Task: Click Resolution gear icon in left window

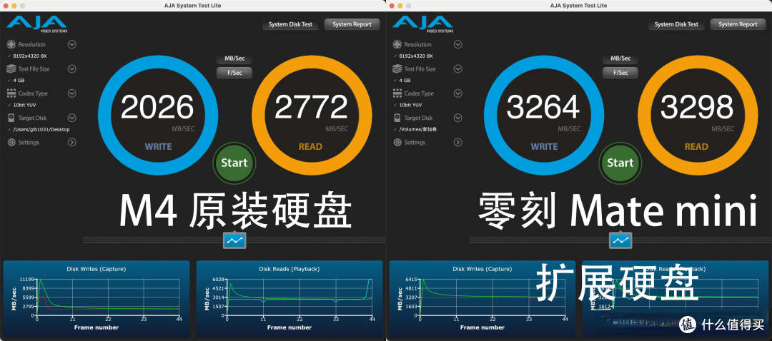Action: pyautogui.click(x=11, y=44)
